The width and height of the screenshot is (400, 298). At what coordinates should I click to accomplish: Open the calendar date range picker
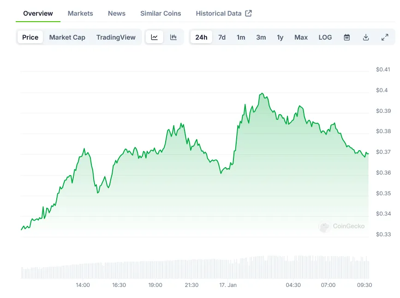pos(346,37)
